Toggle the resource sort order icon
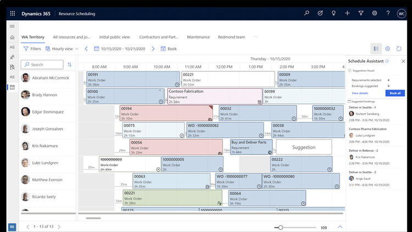The width and height of the screenshot is (412, 232). click(x=69, y=64)
